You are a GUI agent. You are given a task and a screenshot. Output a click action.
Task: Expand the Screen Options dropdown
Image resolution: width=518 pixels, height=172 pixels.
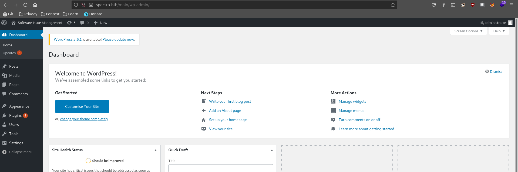tap(468, 31)
